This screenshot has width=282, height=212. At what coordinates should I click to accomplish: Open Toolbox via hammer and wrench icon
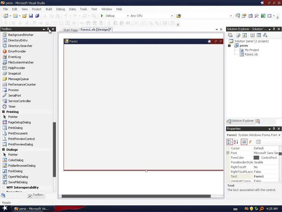click(x=257, y=16)
